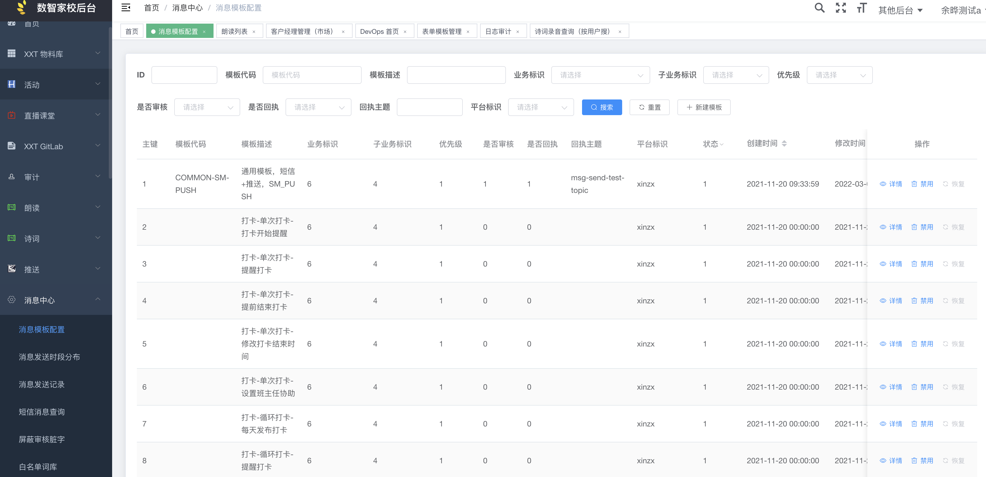This screenshot has height=477, width=986.
Task: Close the 日志审计 tab
Action: [517, 32]
